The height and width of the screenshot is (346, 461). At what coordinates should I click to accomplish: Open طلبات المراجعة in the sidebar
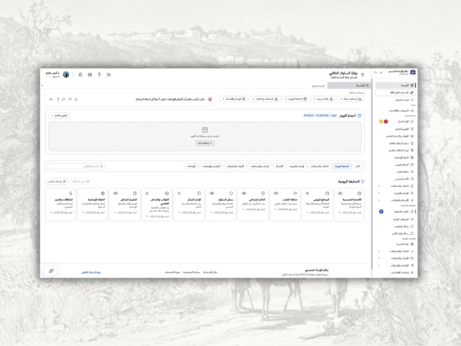[395, 212]
